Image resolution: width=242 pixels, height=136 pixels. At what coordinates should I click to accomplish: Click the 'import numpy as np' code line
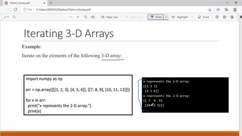pos(44,79)
